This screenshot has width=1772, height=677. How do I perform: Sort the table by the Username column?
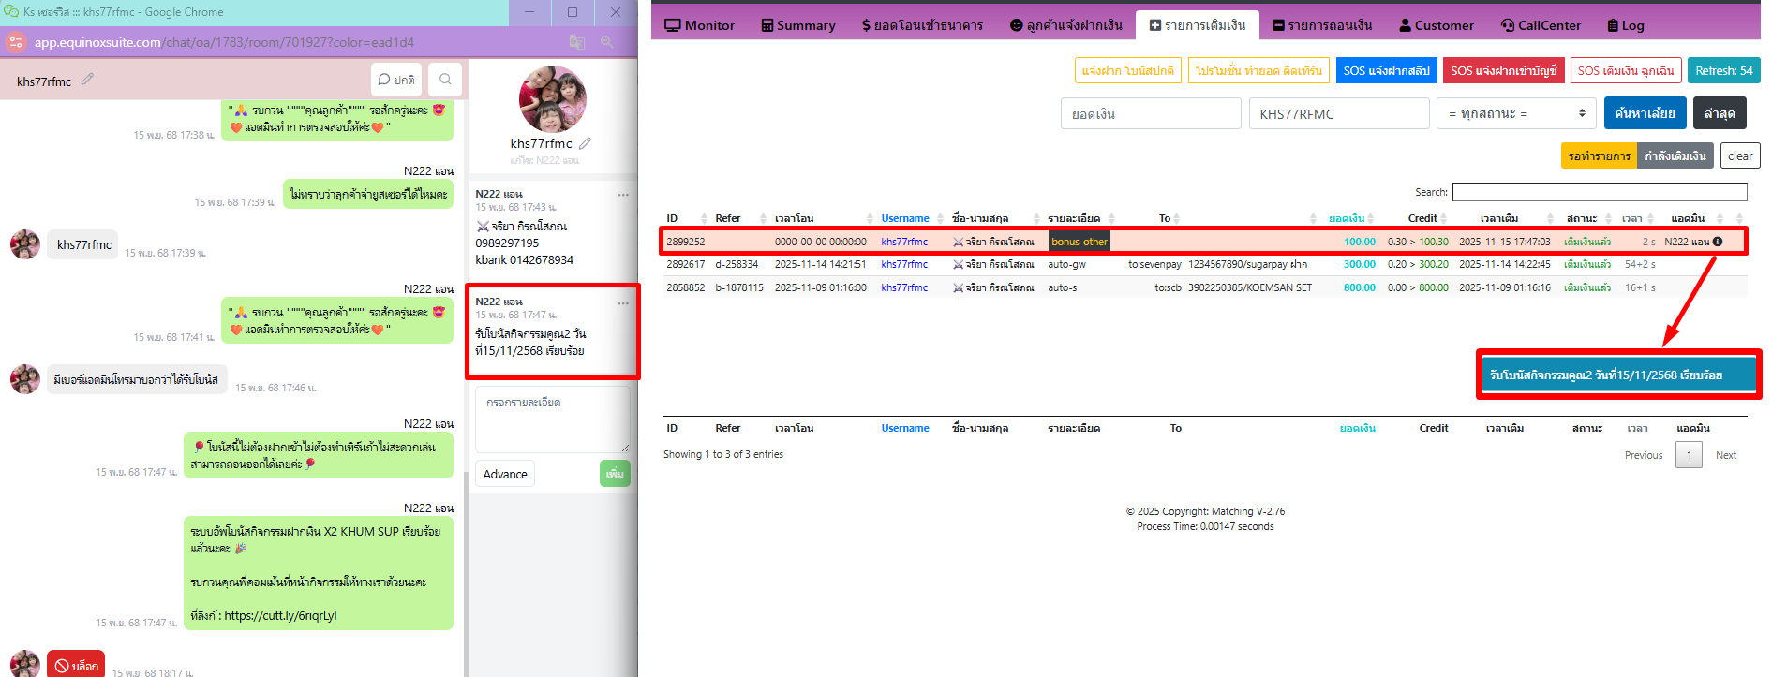[x=904, y=218]
